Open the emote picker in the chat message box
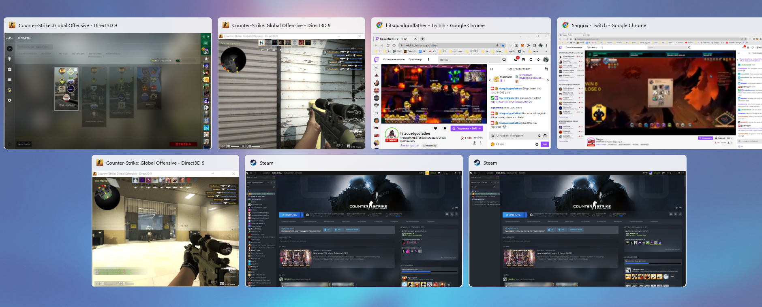Image resolution: width=762 pixels, height=307 pixels. click(545, 136)
